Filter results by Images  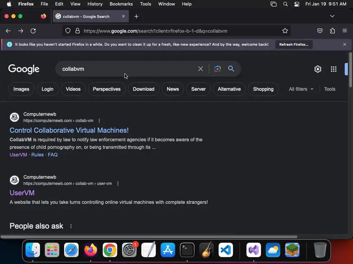pos(21,89)
